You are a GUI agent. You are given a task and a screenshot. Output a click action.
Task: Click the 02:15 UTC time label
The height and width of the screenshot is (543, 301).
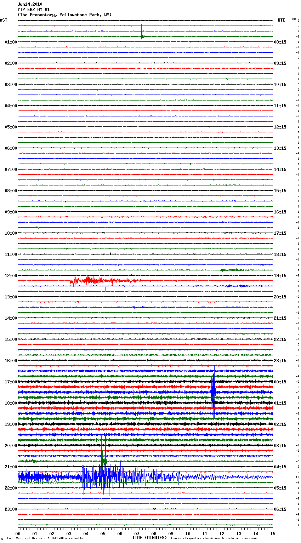point(280,424)
